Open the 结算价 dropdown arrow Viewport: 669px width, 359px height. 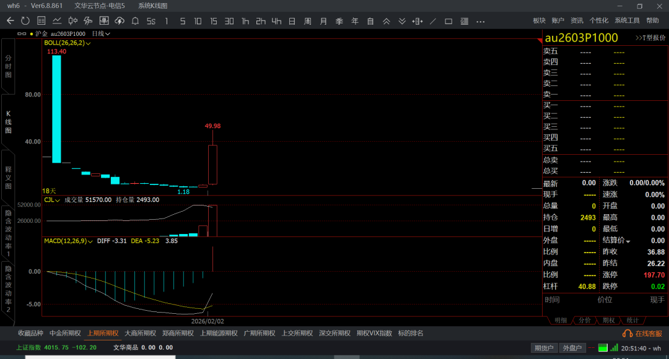click(628, 241)
